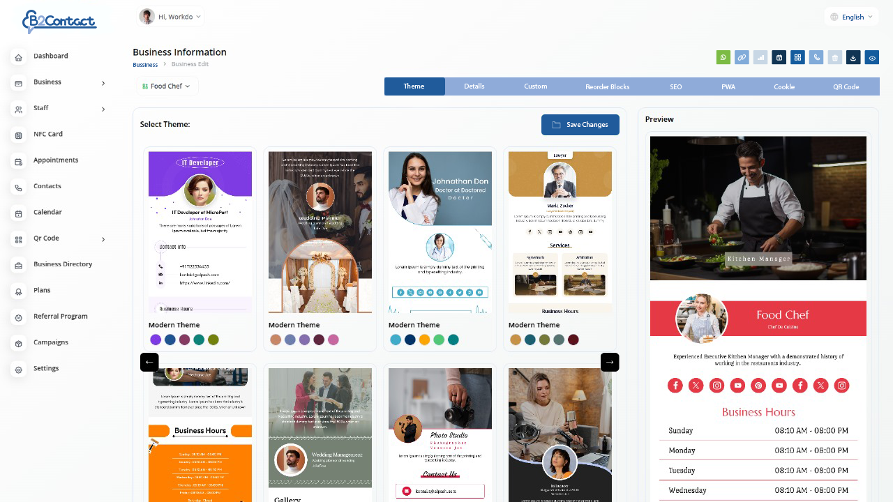Click the B2Contact logo
The height and width of the screenshot is (502, 893).
[59, 21]
